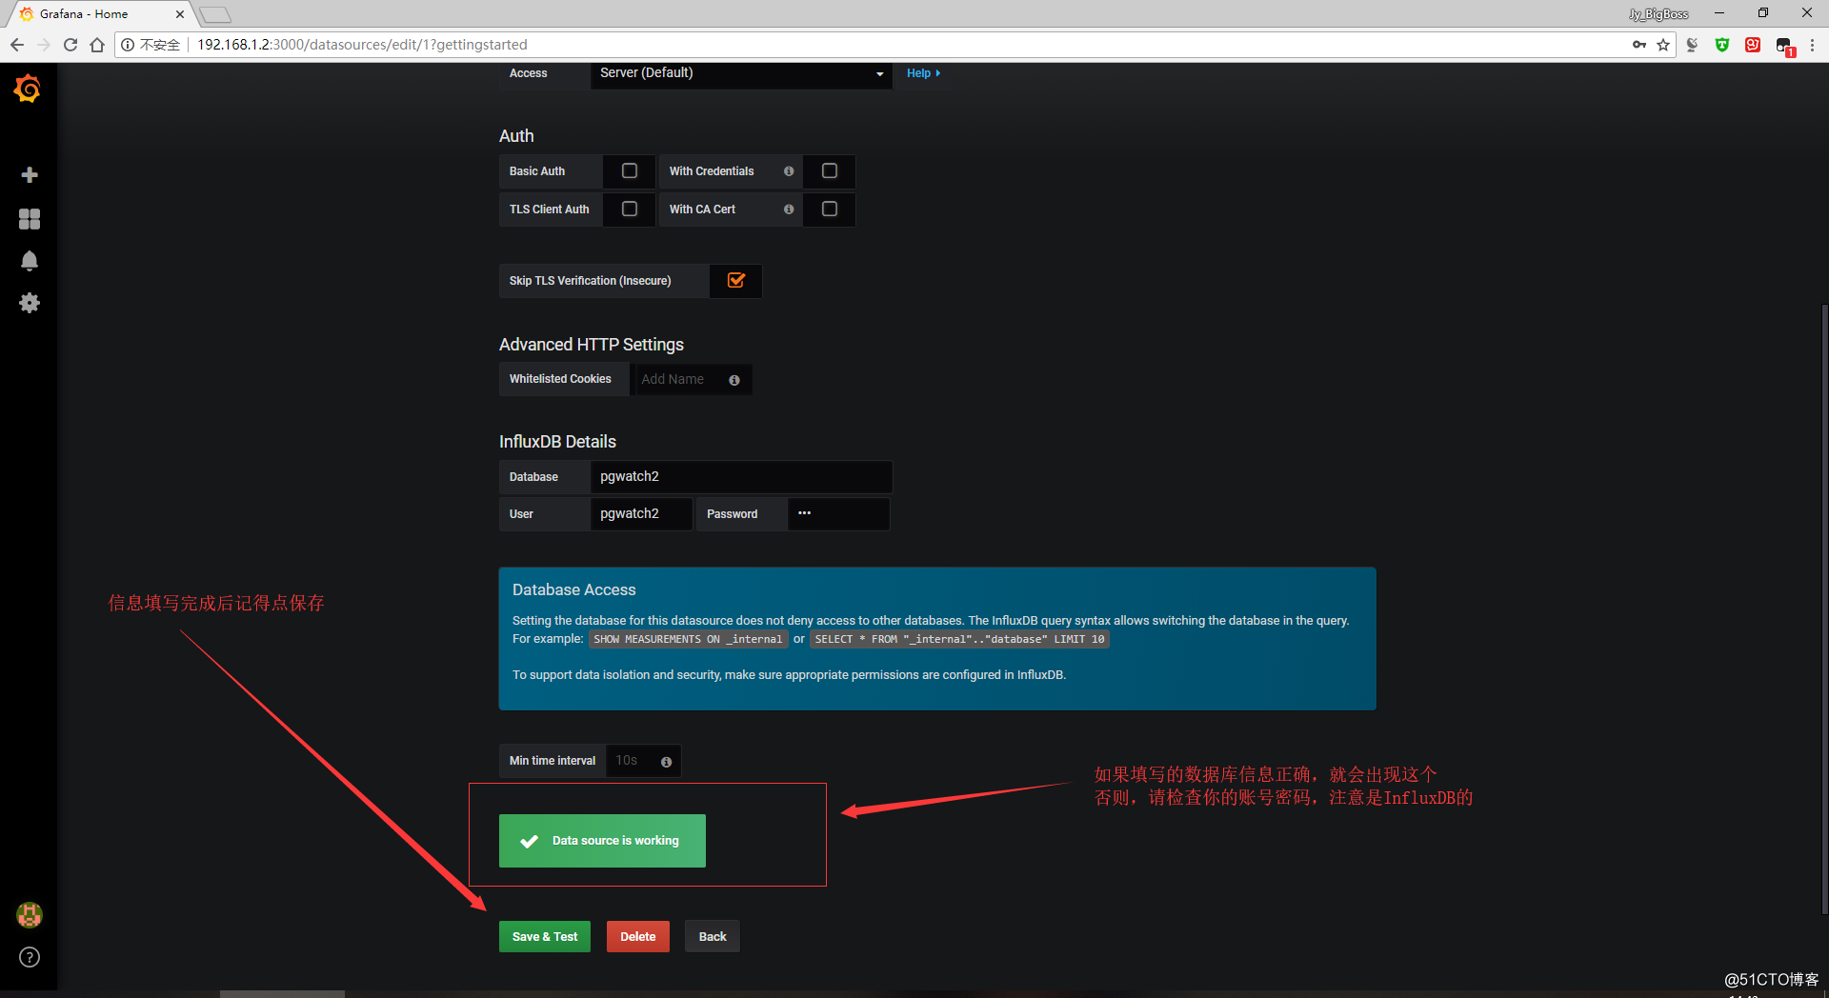Bookmark this page with the star icon
This screenshot has width=1829, height=998.
[x=1663, y=45]
